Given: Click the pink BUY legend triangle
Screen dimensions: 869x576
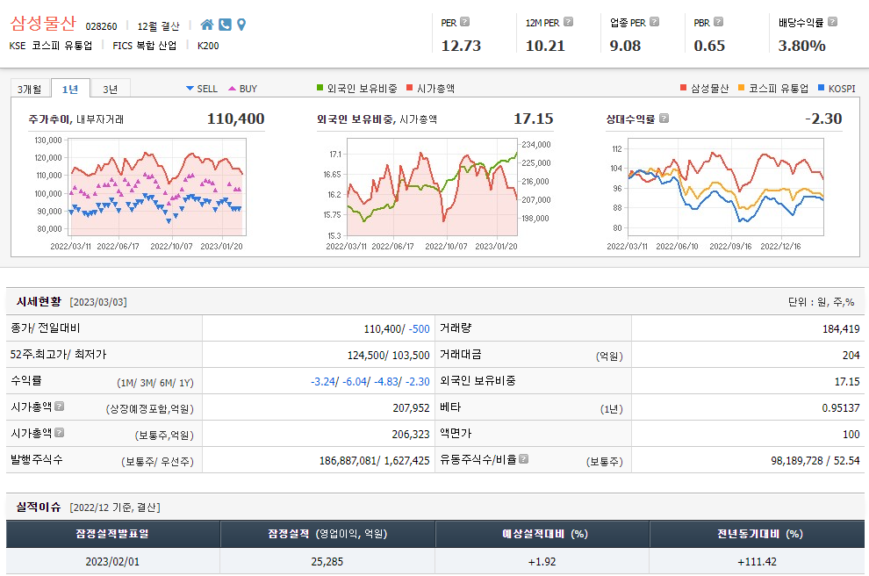Looking at the screenshot, I should [x=233, y=89].
